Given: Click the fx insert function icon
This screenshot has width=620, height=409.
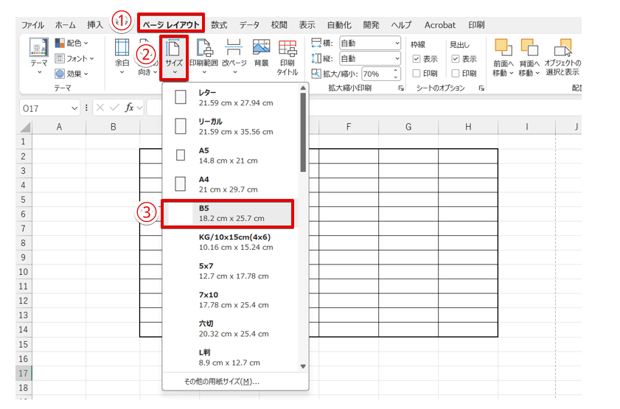Looking at the screenshot, I should (x=129, y=108).
